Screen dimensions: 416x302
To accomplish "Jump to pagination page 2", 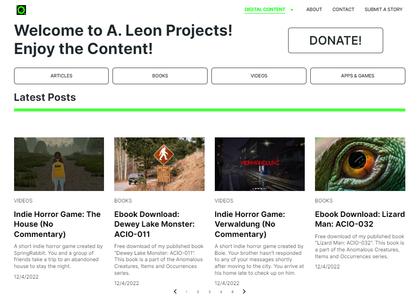I will [x=198, y=292].
